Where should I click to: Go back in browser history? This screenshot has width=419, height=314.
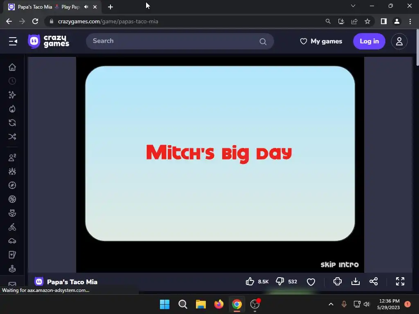pyautogui.click(x=9, y=21)
